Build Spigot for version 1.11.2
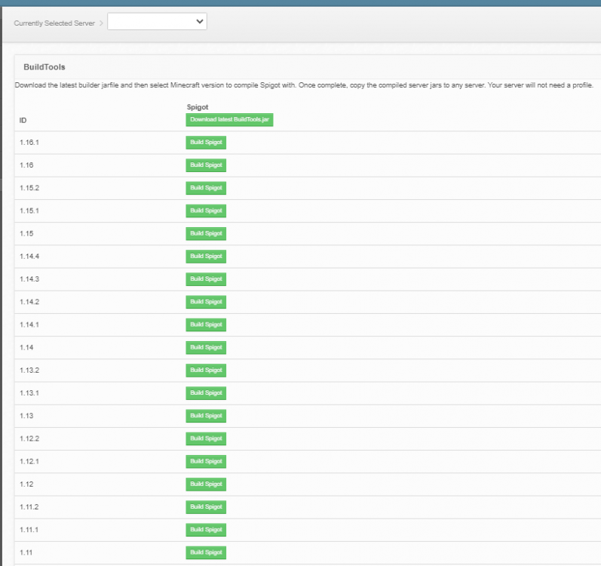The image size is (601, 566). [206, 507]
